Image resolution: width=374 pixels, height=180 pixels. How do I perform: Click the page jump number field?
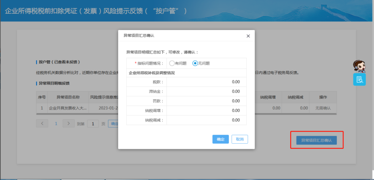(x=93, y=124)
